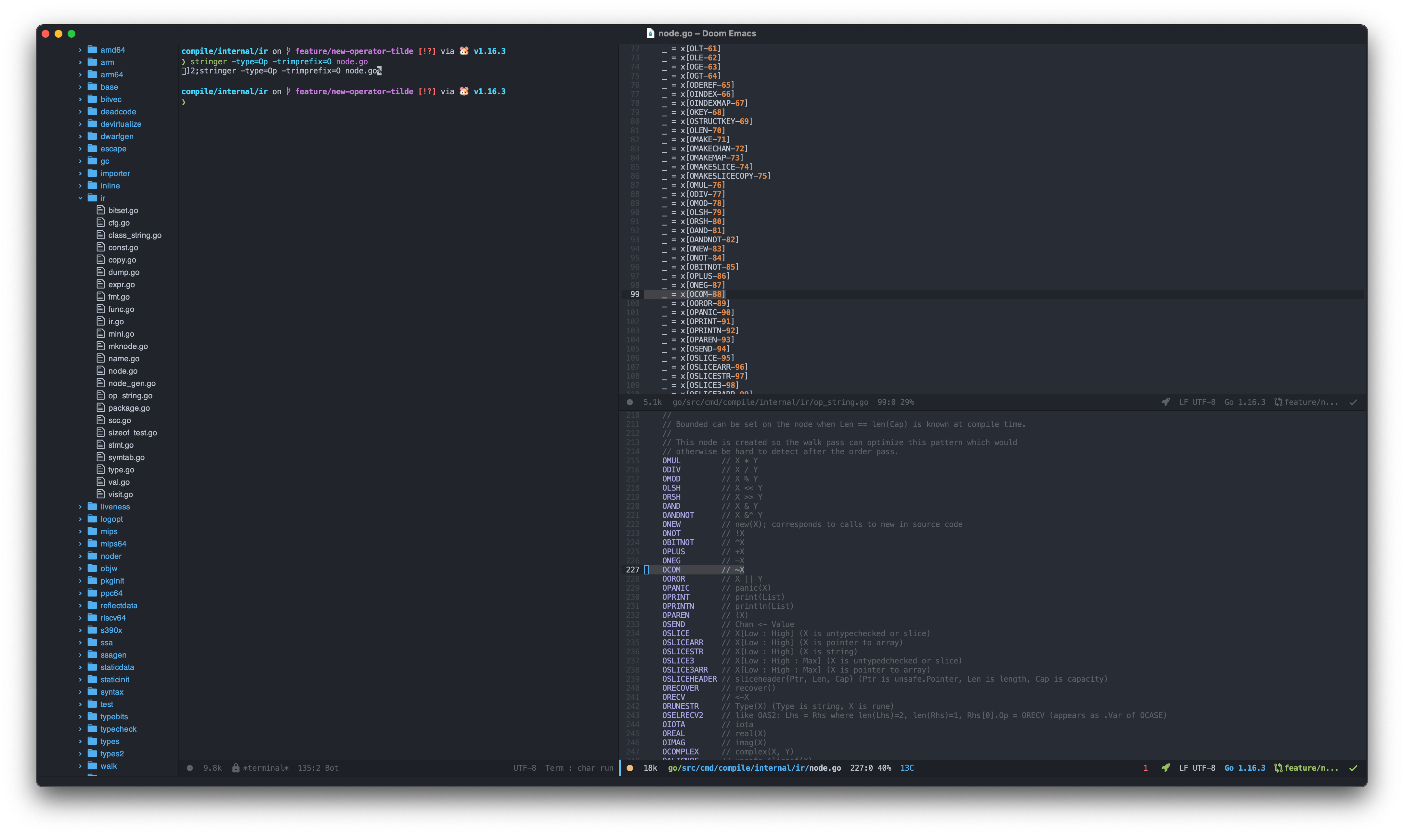This screenshot has height=835, width=1404.
Task: Click the OANDNOT constant in node.go
Action: (x=678, y=515)
